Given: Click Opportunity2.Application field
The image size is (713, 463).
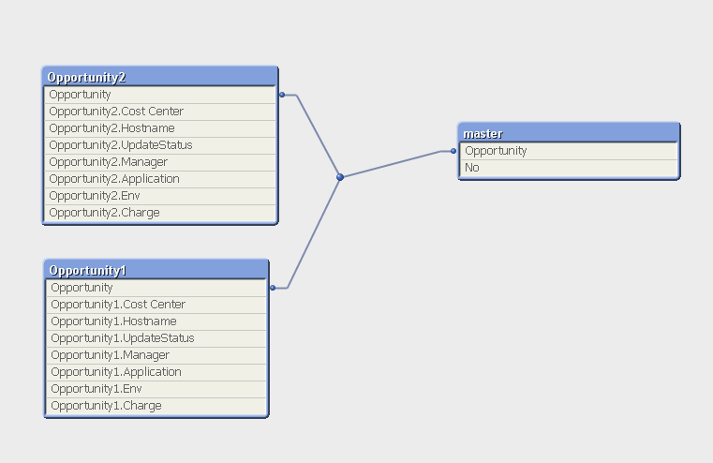Looking at the screenshot, I should coord(160,179).
